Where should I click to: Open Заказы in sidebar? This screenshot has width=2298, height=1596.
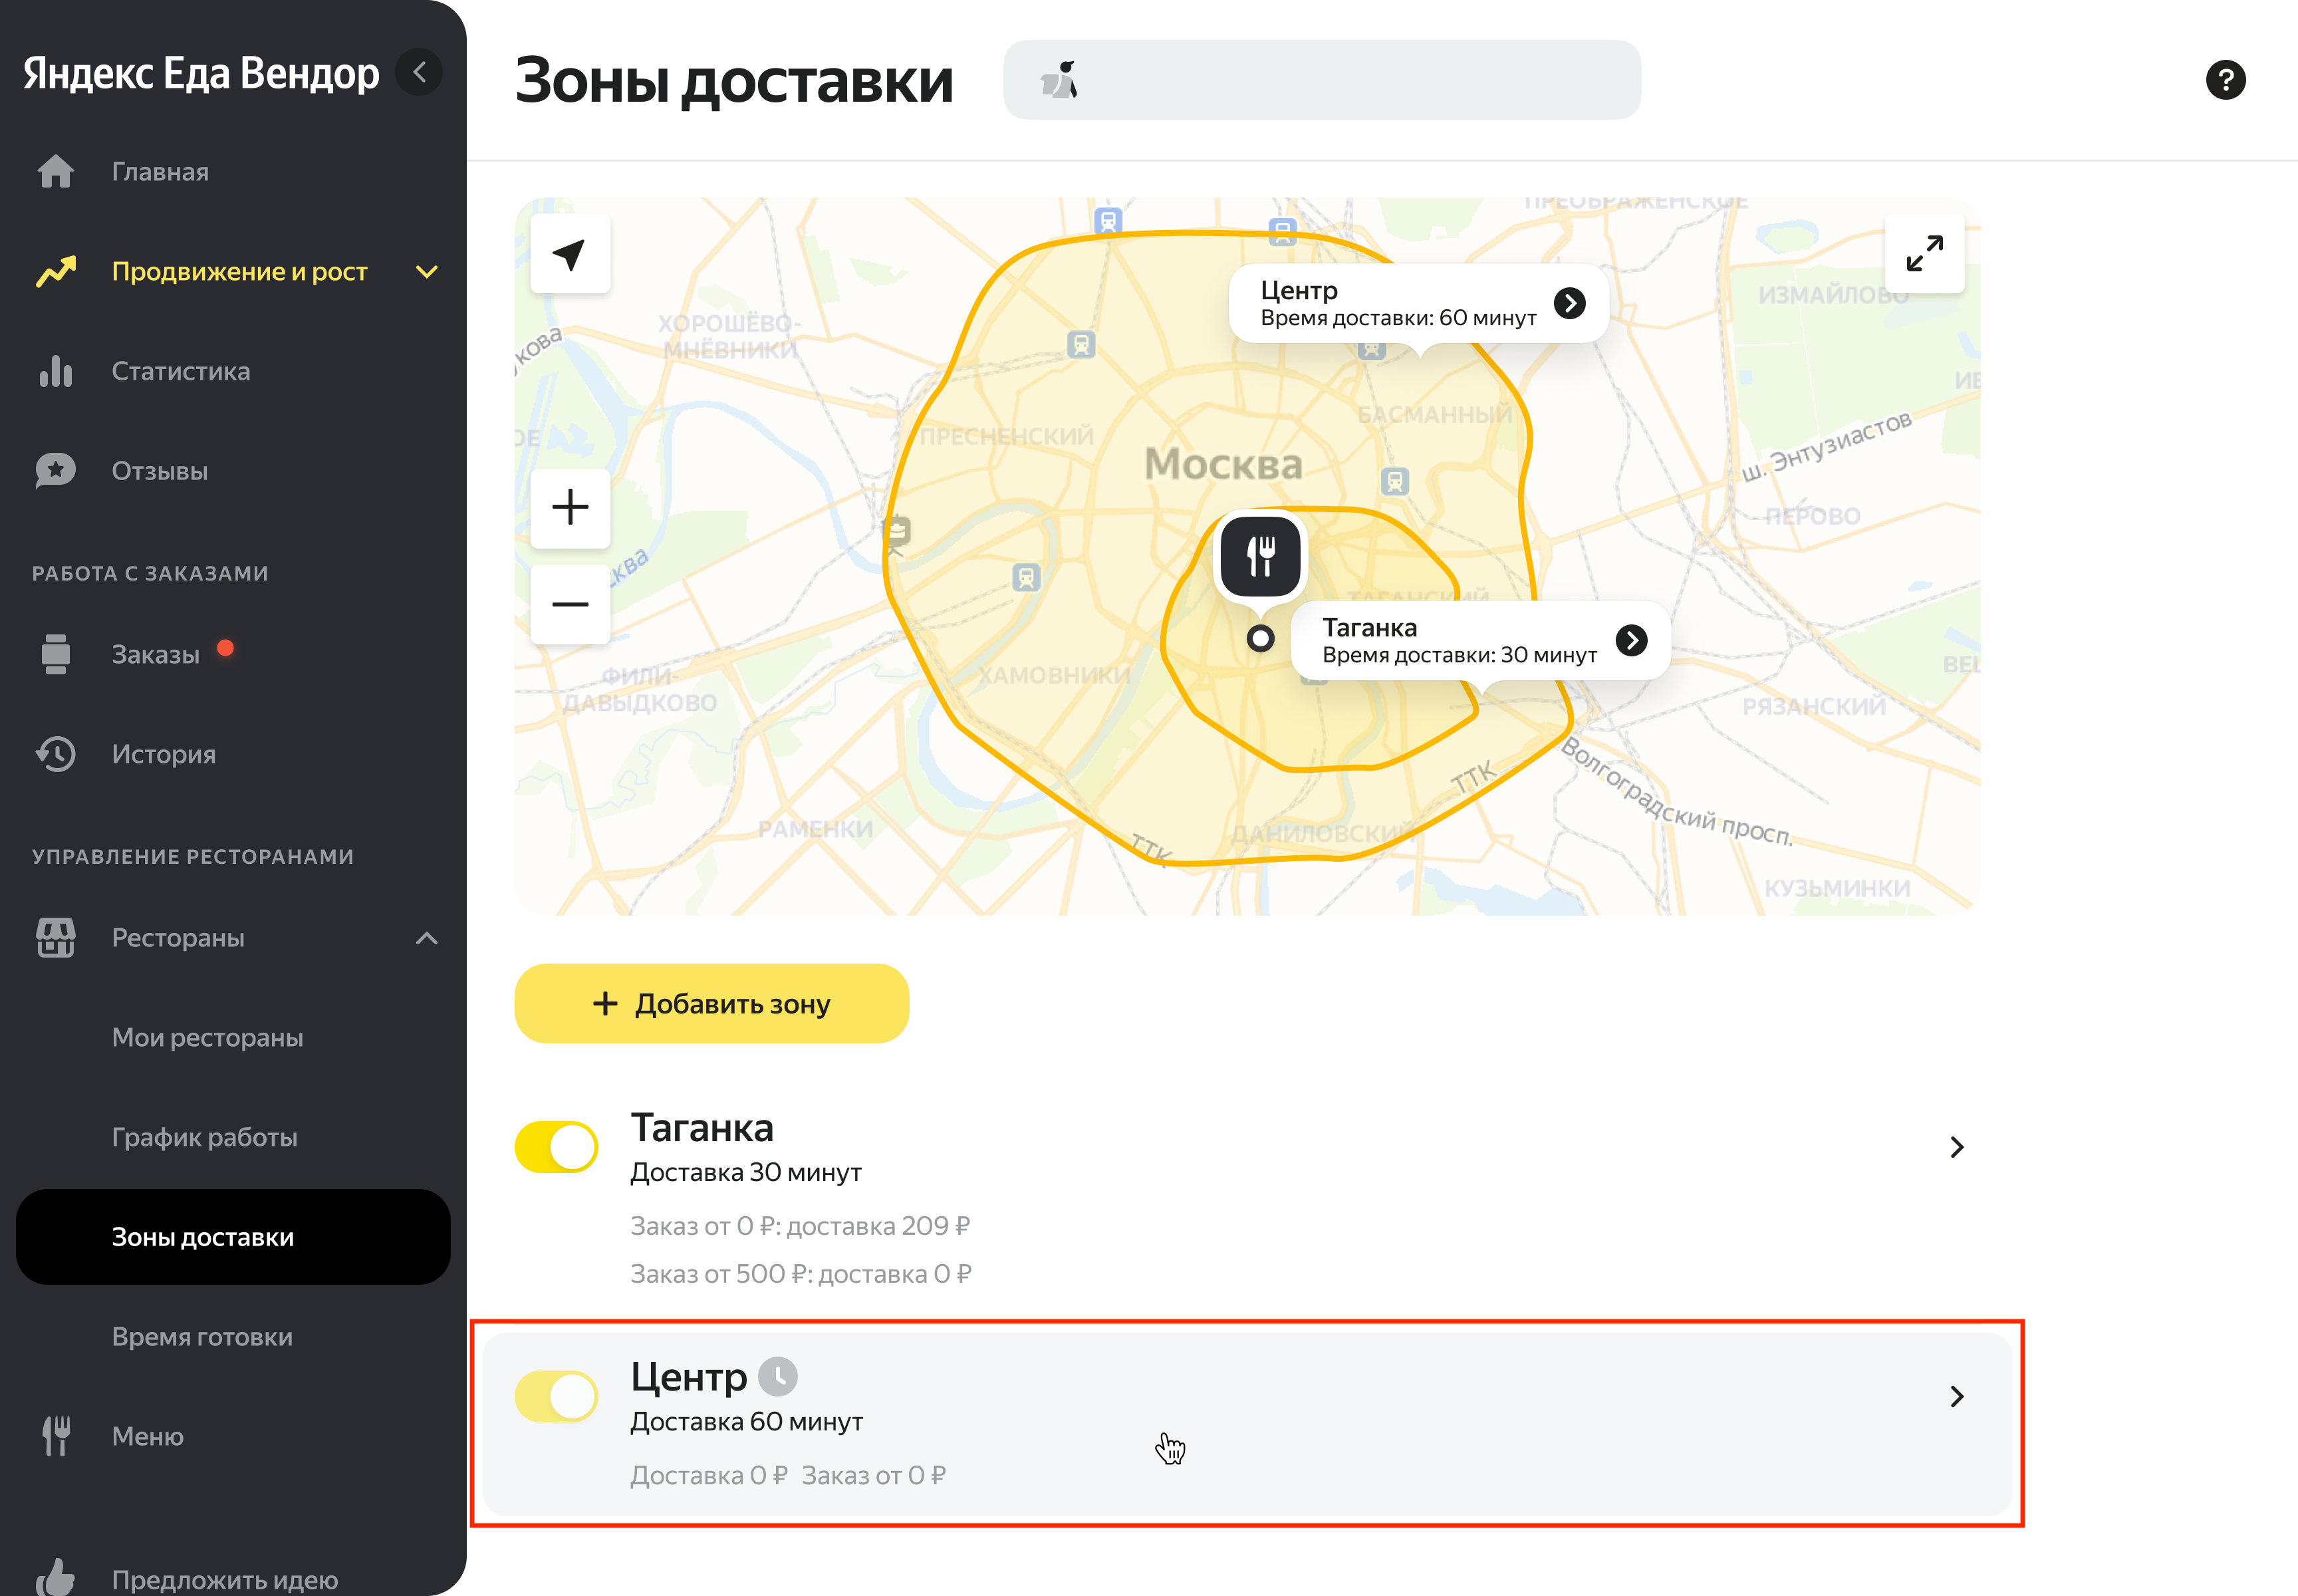156,655
